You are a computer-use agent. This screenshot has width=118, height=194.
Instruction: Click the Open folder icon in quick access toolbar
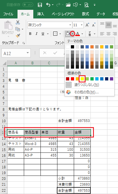(x=68, y=5)
